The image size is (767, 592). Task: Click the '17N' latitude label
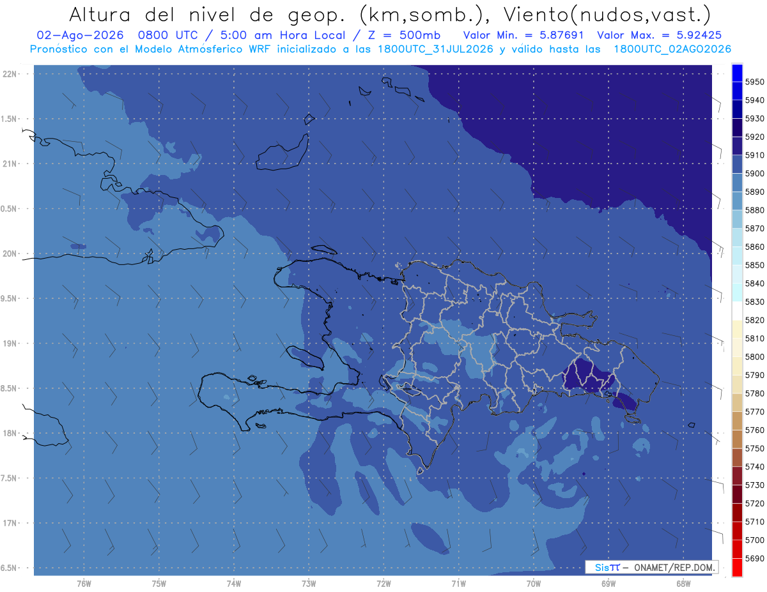(10, 523)
